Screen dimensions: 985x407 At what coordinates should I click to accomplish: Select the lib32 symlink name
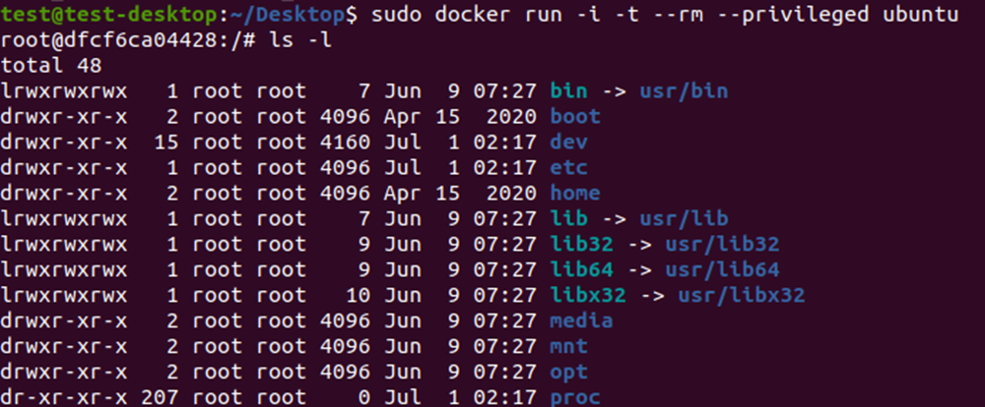(581, 245)
